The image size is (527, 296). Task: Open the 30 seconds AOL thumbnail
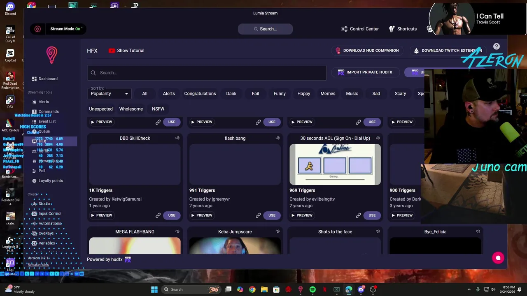pos(335,164)
